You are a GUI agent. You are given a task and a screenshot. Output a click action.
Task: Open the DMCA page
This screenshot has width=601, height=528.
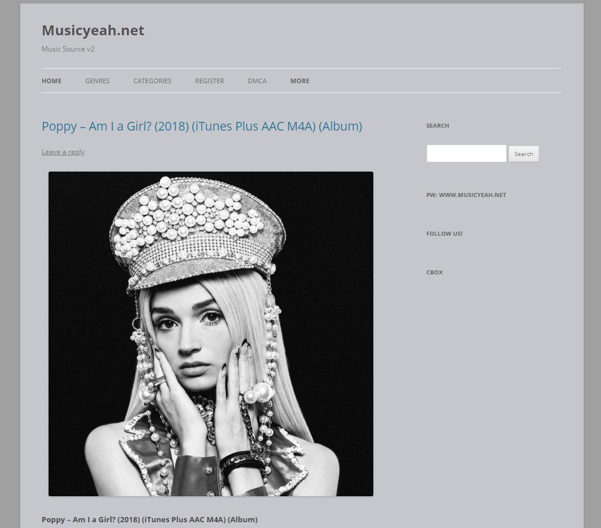point(257,81)
